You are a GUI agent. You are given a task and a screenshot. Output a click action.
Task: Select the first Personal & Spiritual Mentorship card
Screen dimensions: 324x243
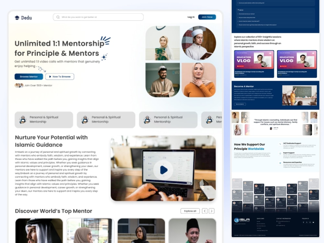(x=44, y=120)
